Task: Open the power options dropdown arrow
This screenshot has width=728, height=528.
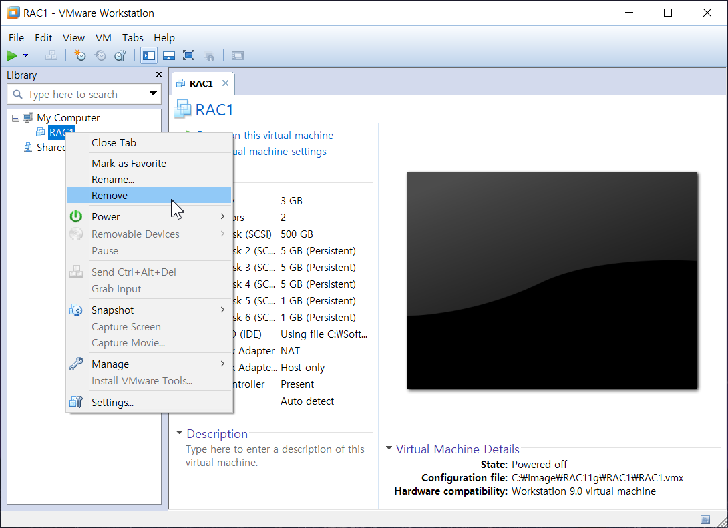Action: coord(25,55)
